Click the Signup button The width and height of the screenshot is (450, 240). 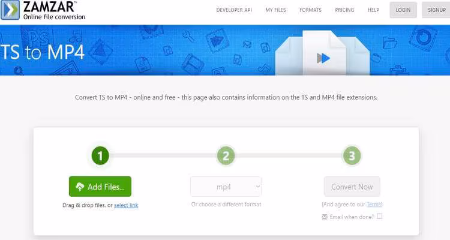436,10
